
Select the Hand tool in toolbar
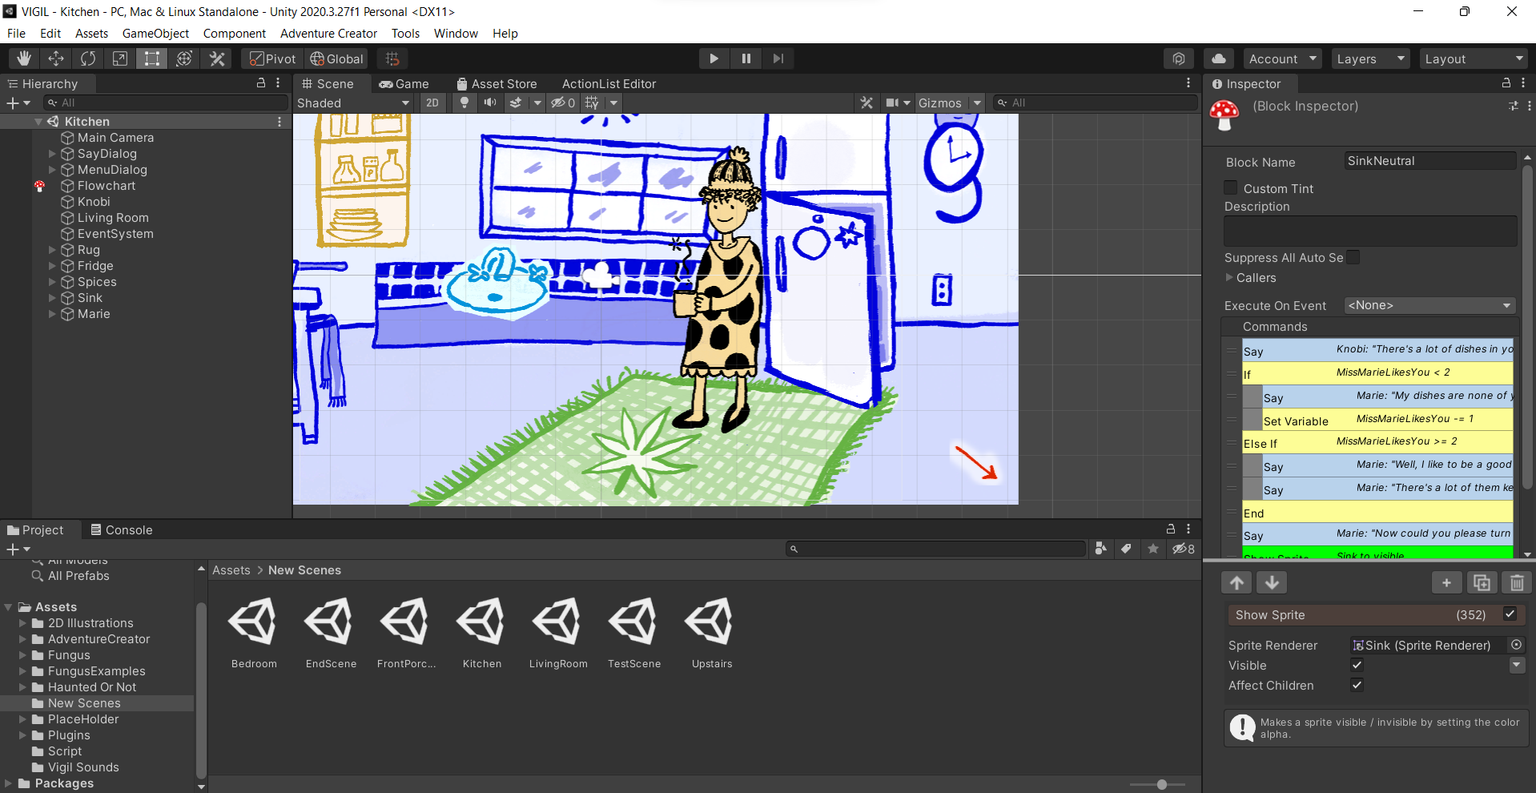pyautogui.click(x=24, y=58)
